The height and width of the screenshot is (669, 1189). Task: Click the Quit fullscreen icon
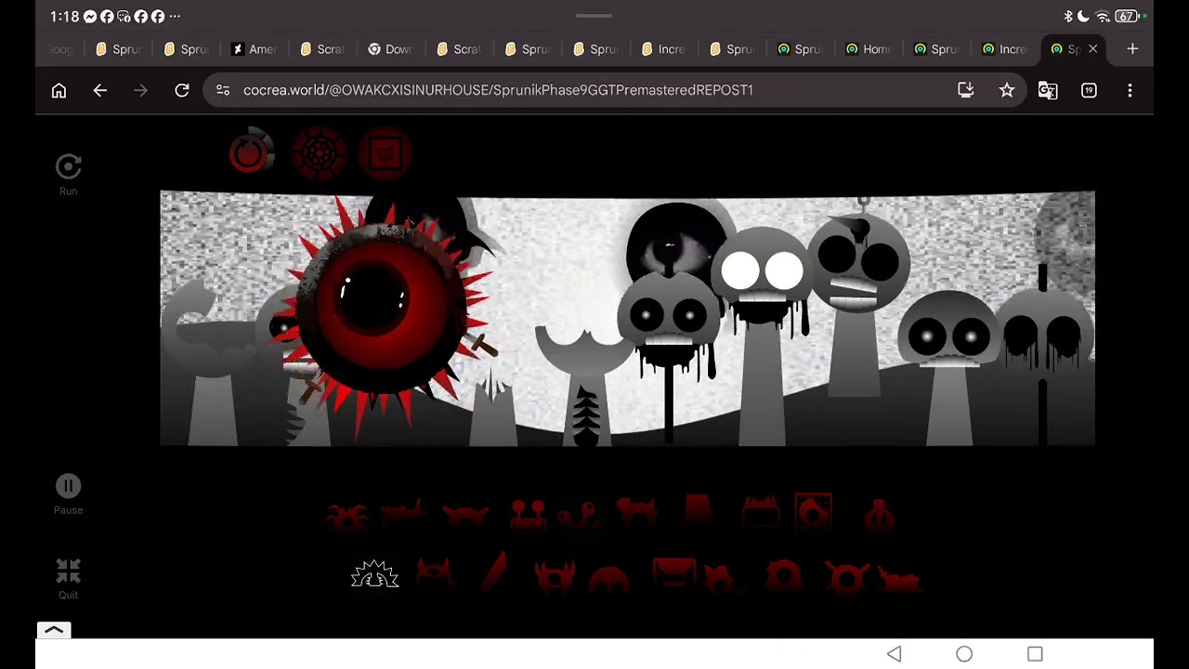tap(68, 571)
